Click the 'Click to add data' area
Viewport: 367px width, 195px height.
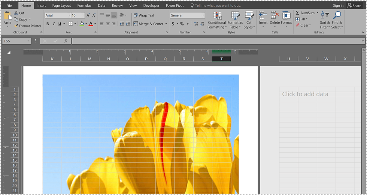(305, 94)
